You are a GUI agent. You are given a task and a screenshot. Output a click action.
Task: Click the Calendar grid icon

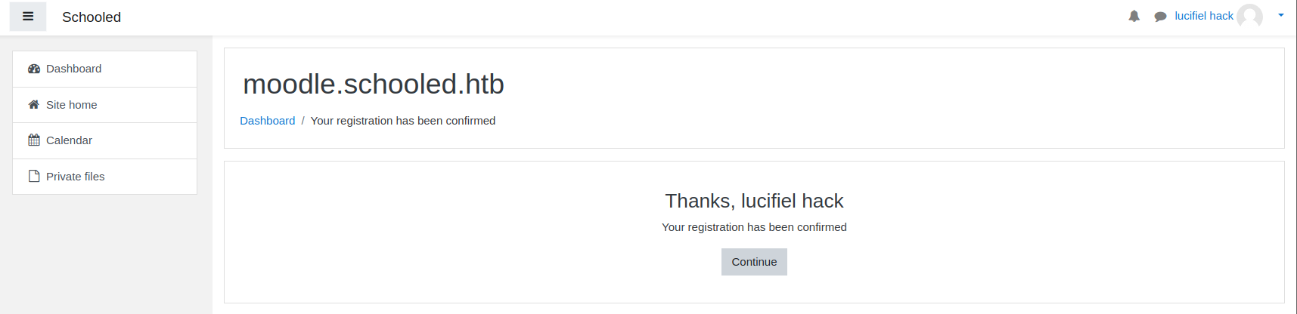pyautogui.click(x=34, y=140)
